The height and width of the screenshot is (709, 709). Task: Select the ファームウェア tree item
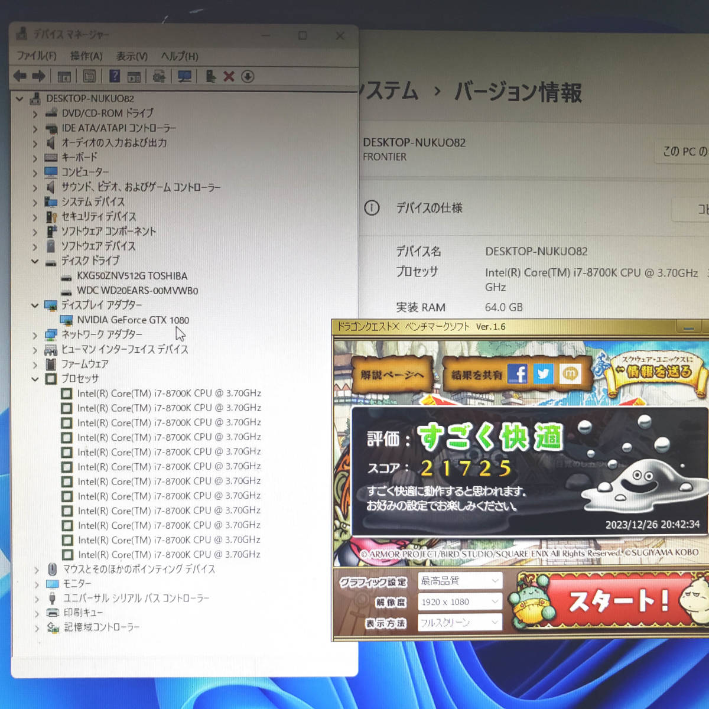coord(85,364)
